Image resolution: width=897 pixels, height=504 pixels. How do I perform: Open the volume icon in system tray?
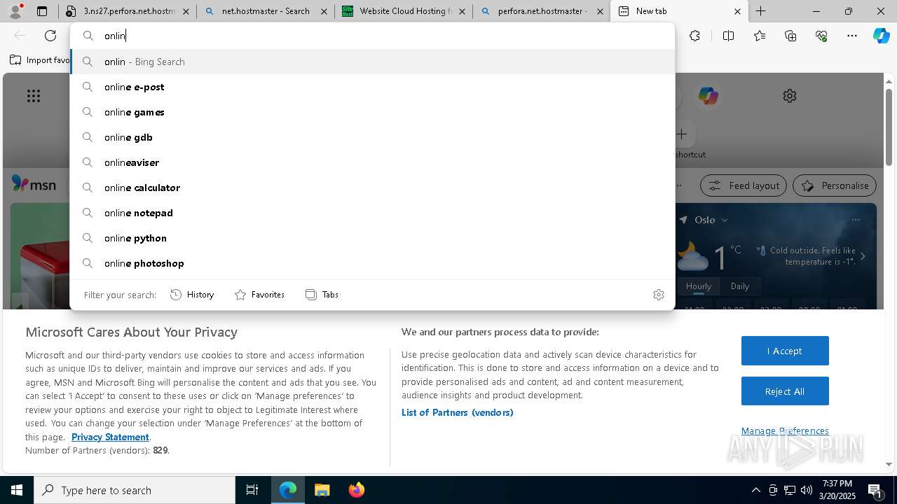click(x=806, y=490)
